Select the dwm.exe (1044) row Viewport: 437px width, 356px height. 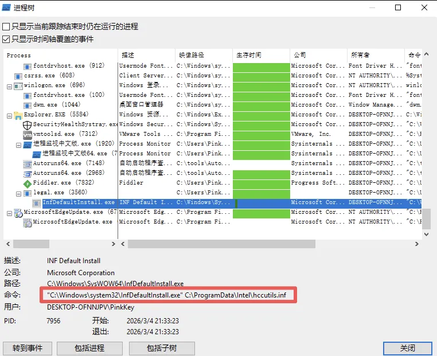[x=57, y=105]
